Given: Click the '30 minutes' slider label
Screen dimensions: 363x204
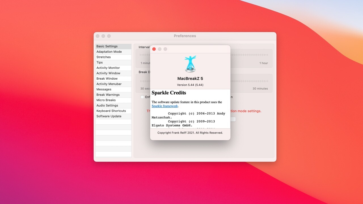Looking at the screenshot, I should 260,89.
